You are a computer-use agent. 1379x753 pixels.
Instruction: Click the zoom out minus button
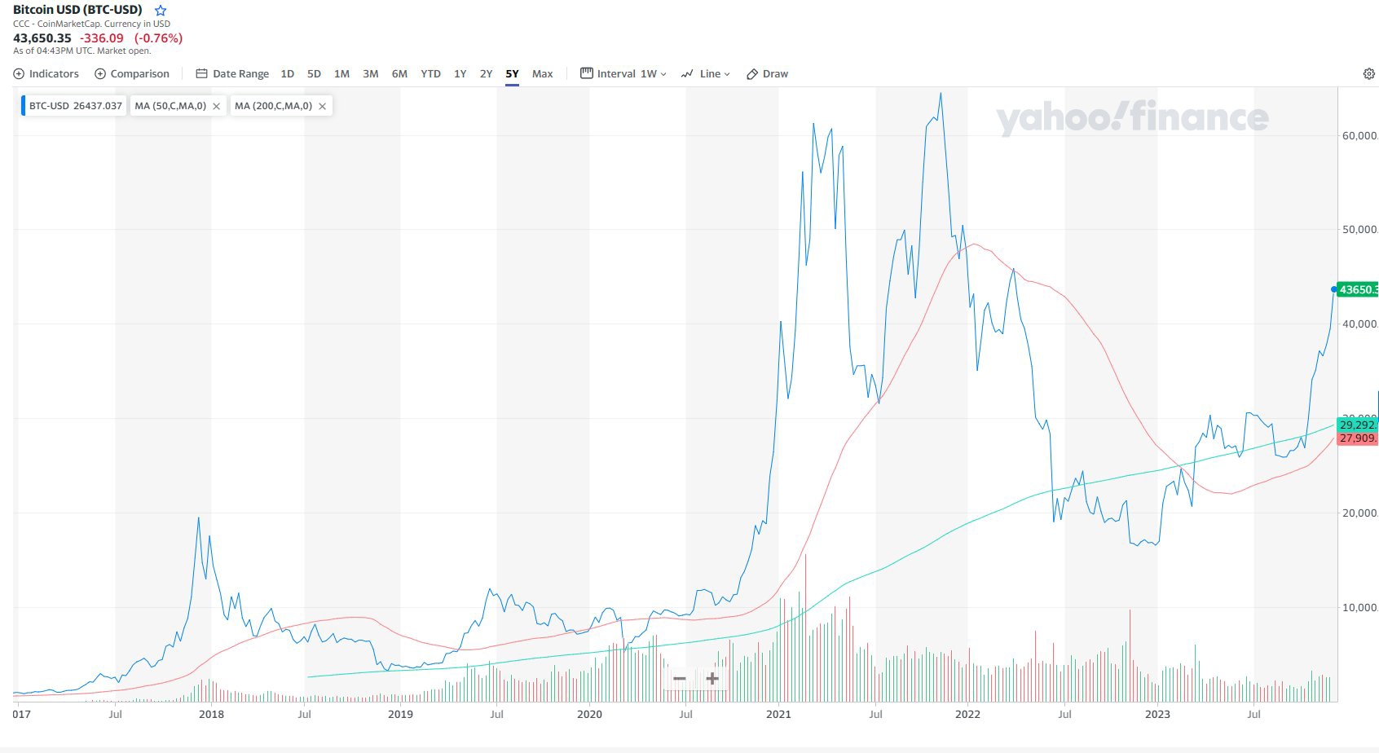680,678
